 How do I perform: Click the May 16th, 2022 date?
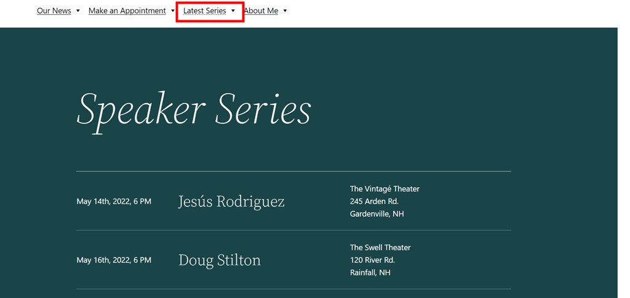pyautogui.click(x=114, y=261)
